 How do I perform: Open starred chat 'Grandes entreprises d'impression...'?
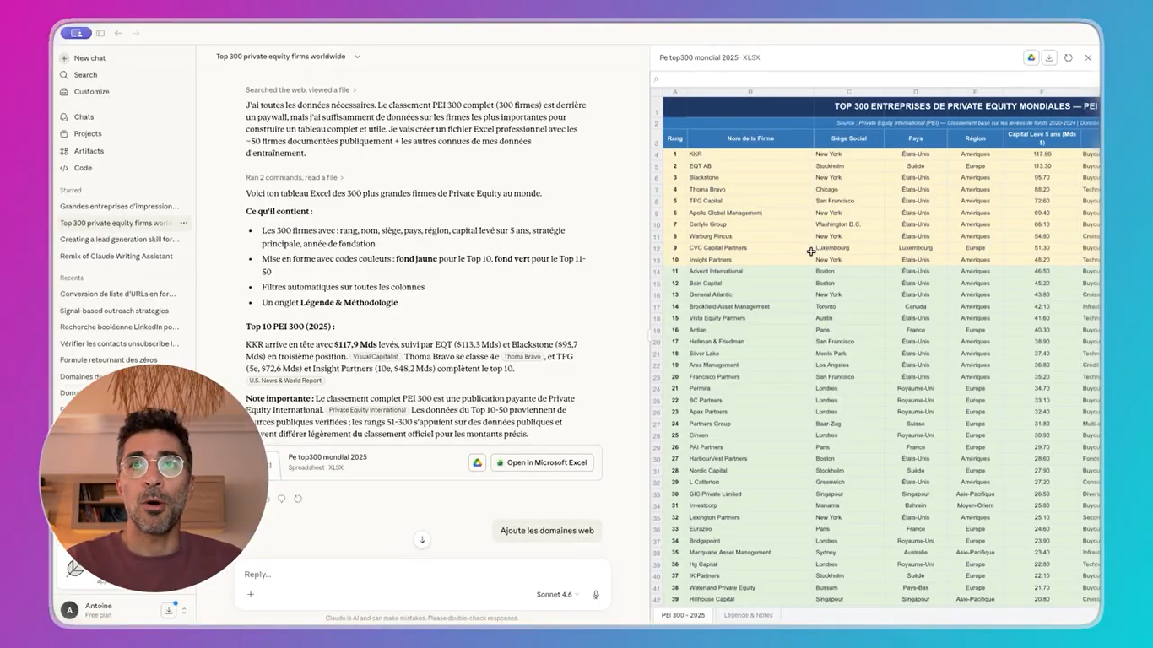coord(119,206)
